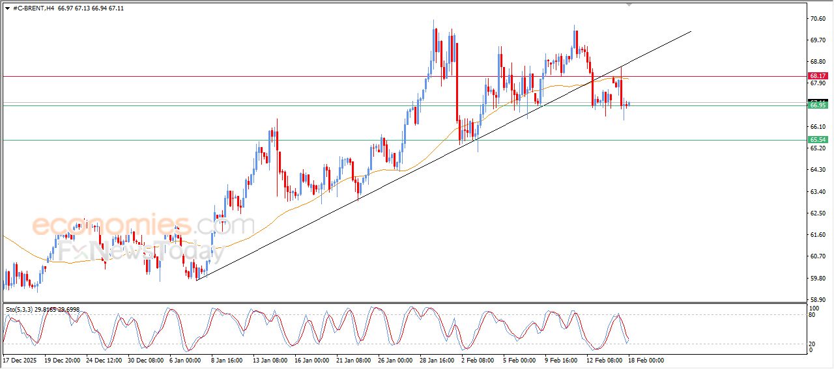Click the black current price tag on axis
Screen dimensions: 834x369
pos(817,101)
